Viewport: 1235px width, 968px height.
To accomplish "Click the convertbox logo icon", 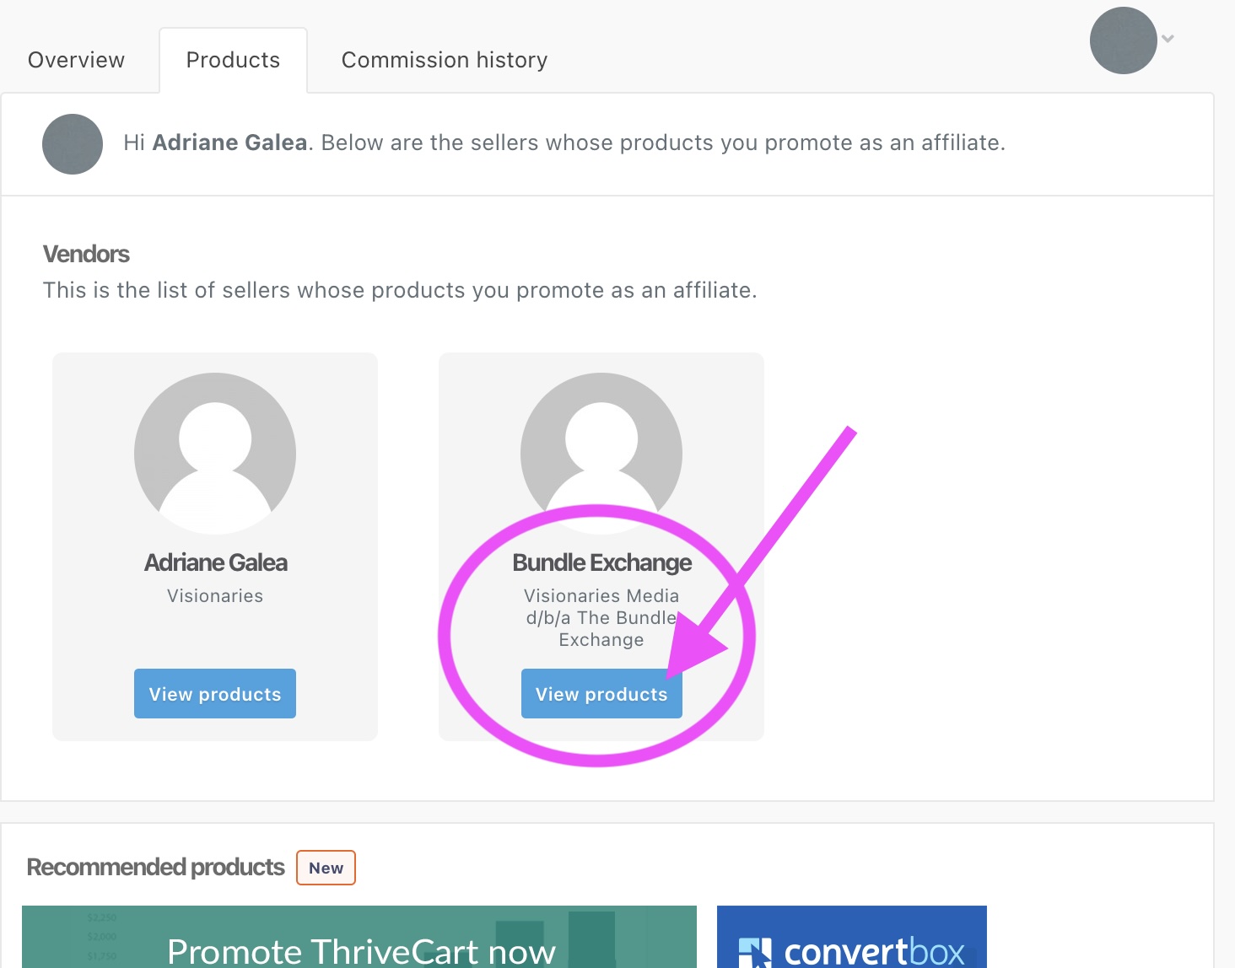I will coord(755,953).
